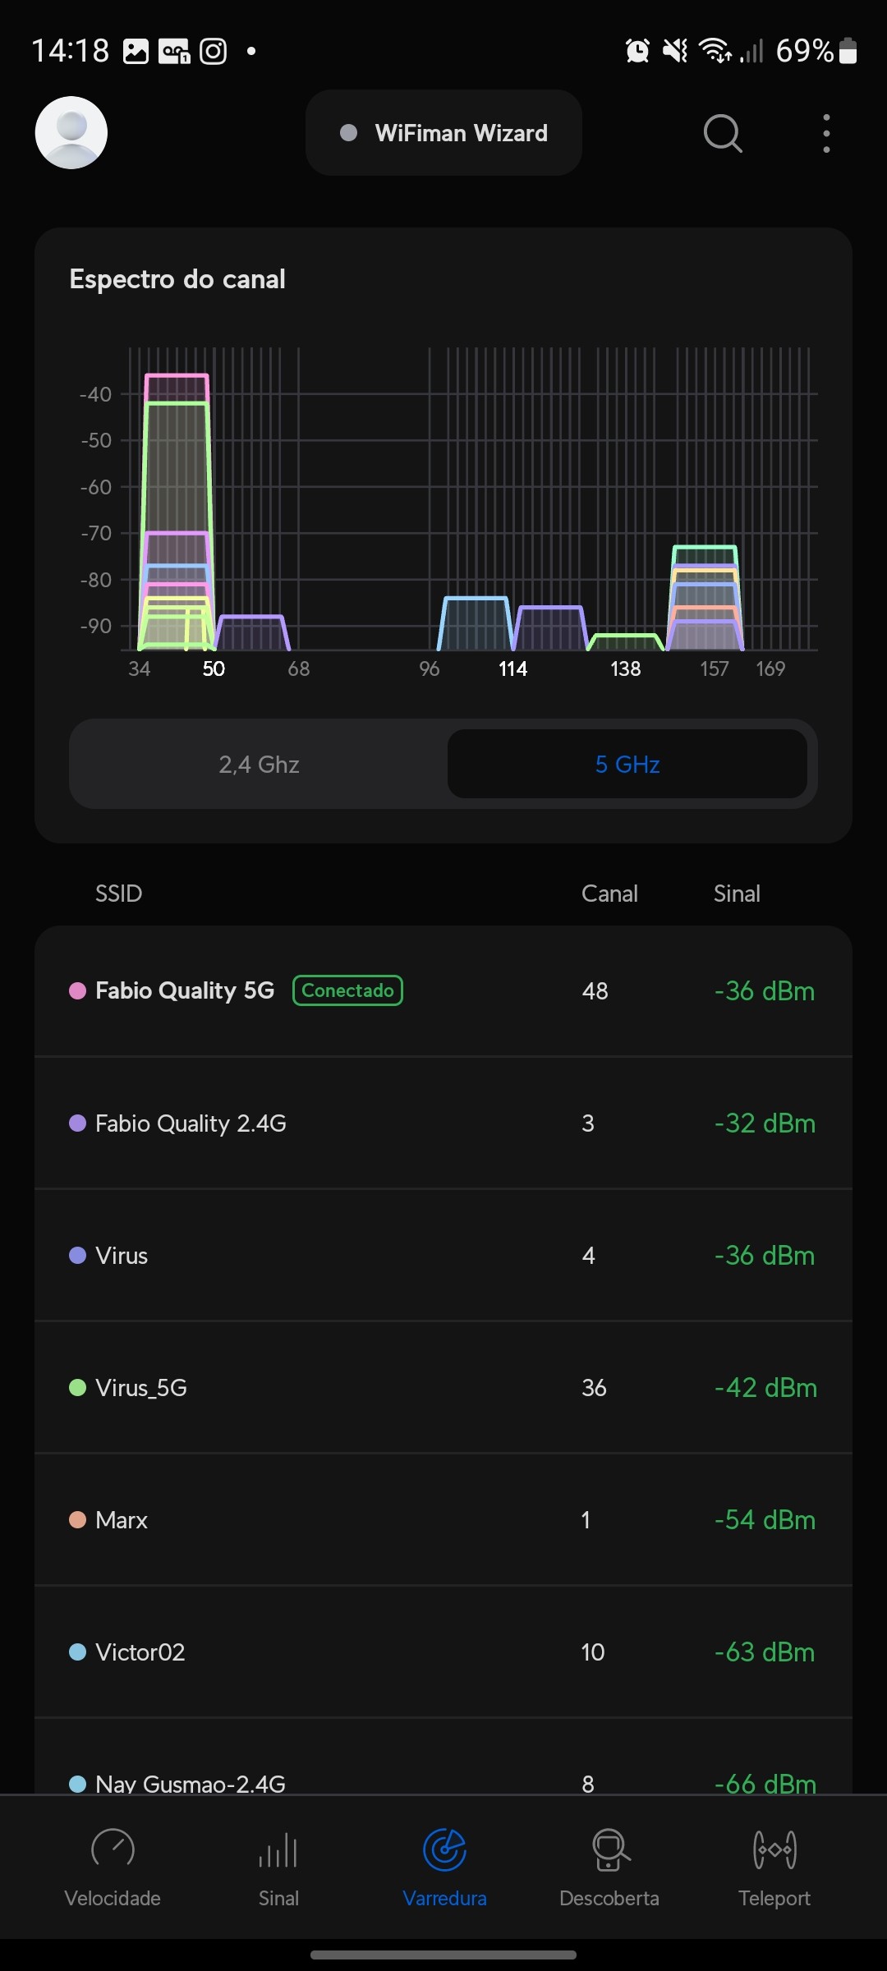Sort networks by SSID header
Image resolution: width=887 pixels, height=1971 pixels.
pyautogui.click(x=119, y=894)
